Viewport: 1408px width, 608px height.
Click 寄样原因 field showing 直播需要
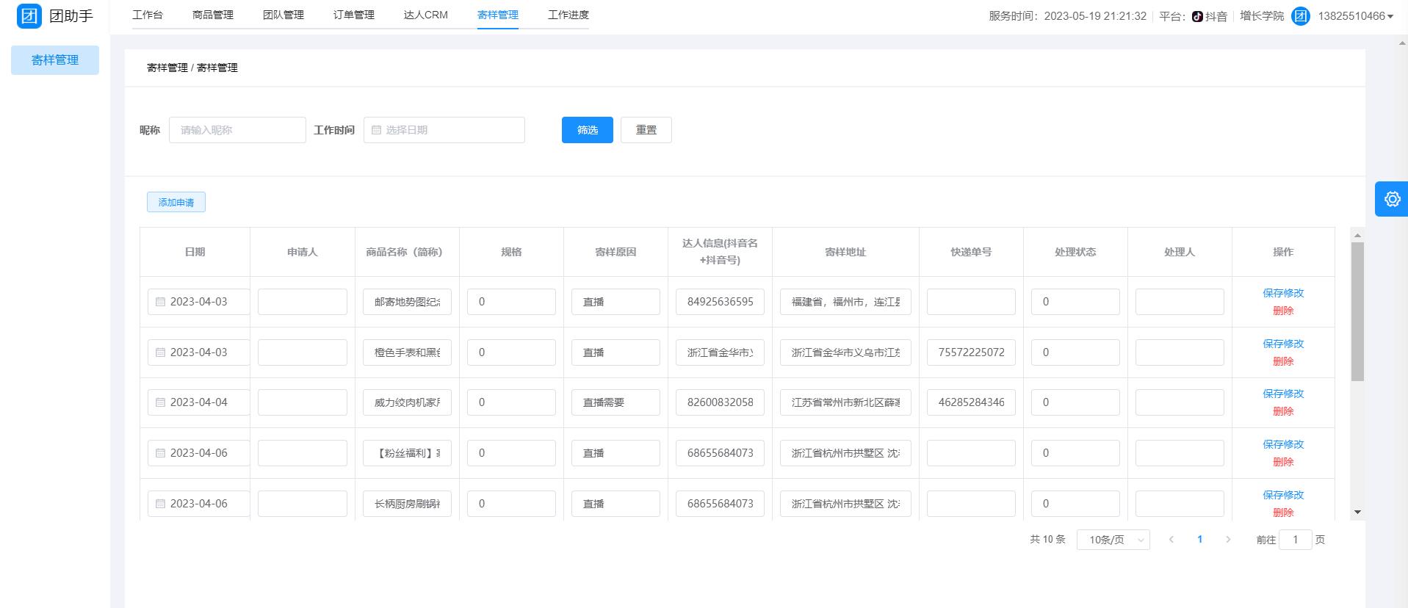[615, 402]
